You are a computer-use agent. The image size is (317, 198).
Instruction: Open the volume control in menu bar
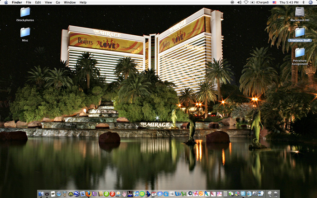click(x=239, y=2)
